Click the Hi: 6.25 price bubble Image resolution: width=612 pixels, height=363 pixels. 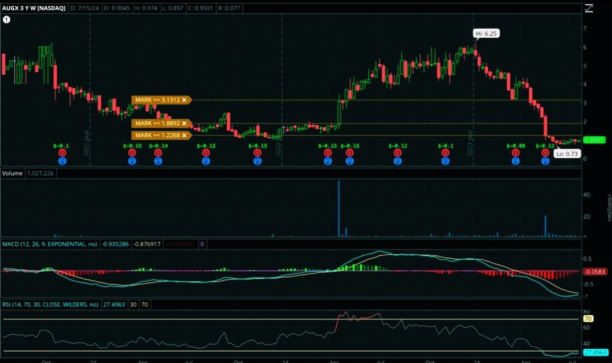click(x=486, y=33)
